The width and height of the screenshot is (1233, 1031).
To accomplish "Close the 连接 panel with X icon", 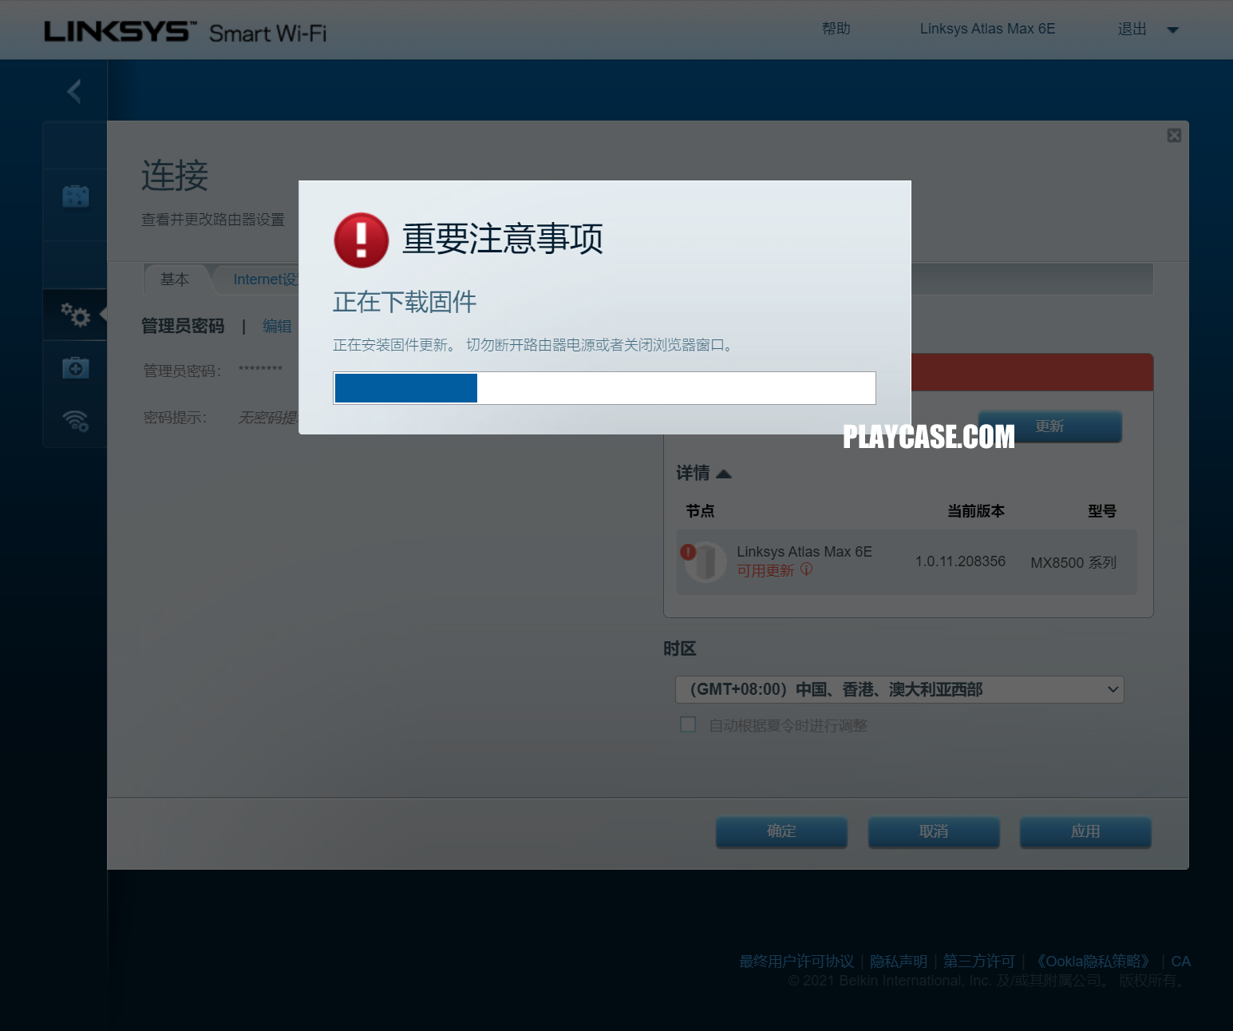I will 1174,135.
